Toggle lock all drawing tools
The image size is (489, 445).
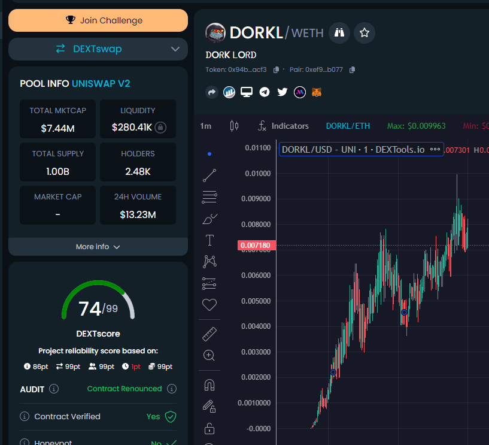coord(209,428)
